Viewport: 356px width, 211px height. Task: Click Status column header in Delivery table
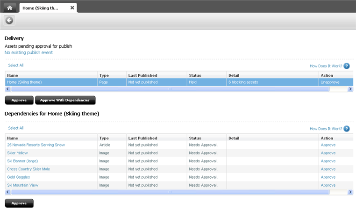click(x=206, y=75)
